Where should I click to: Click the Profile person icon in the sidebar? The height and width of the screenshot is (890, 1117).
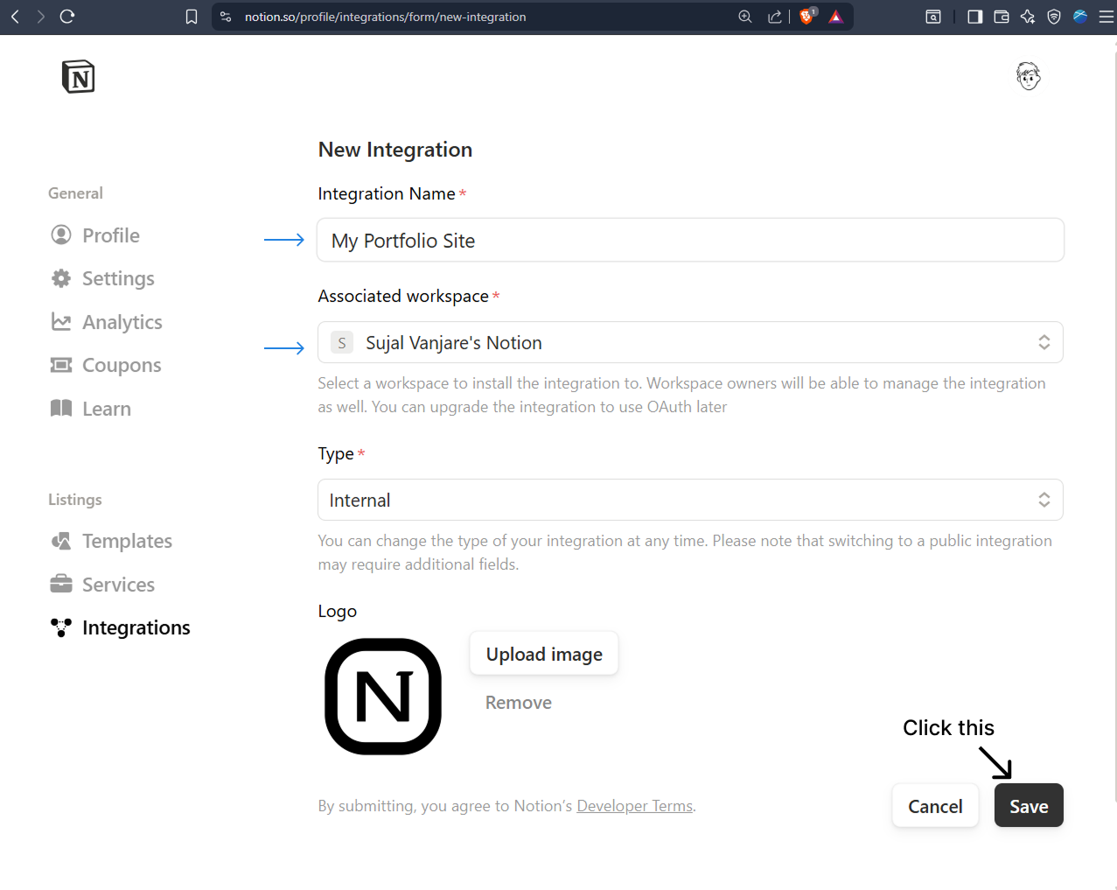(61, 235)
